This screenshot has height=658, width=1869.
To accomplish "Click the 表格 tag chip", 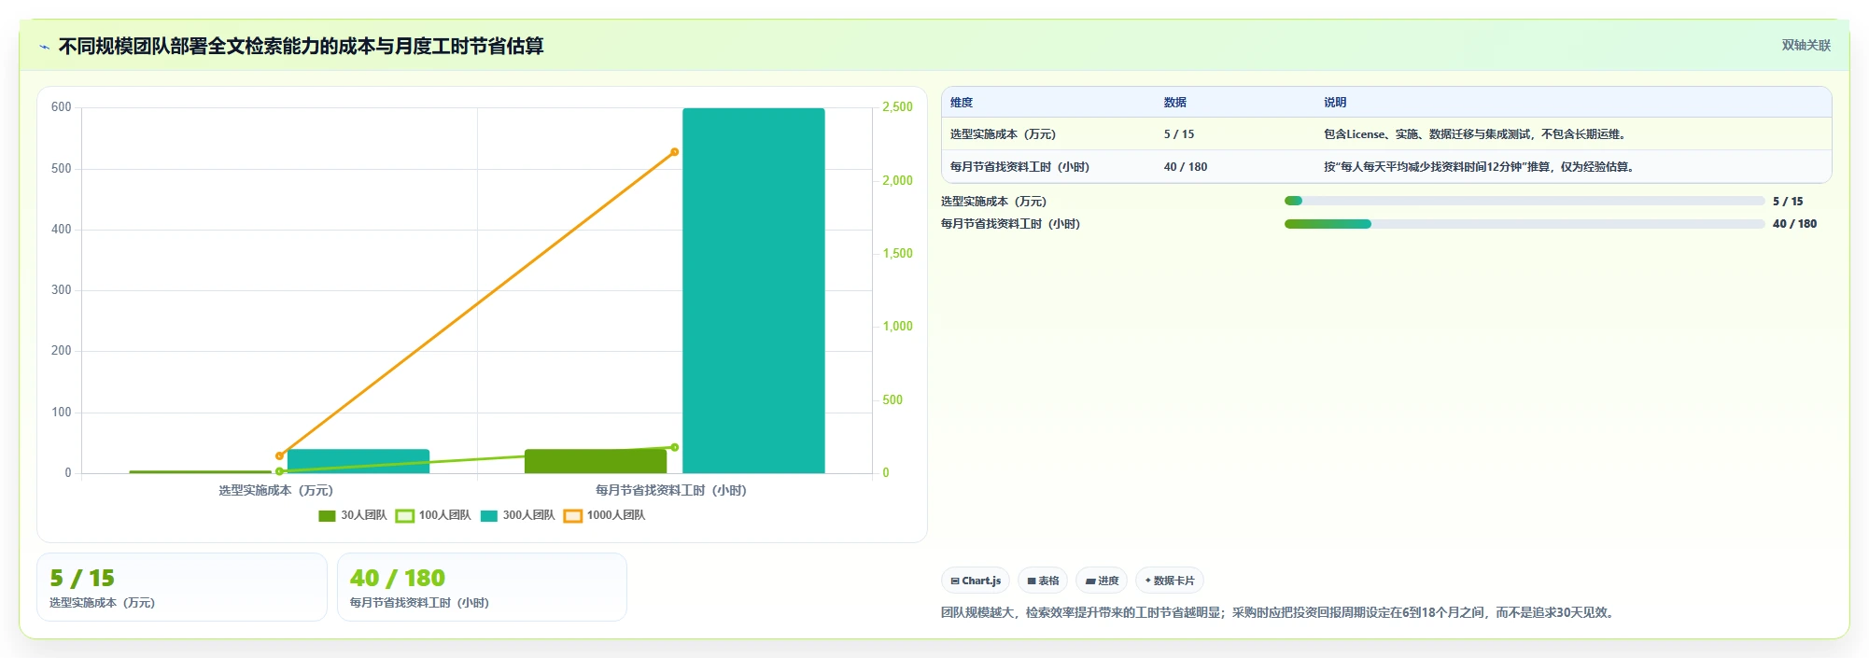I will click(1043, 581).
